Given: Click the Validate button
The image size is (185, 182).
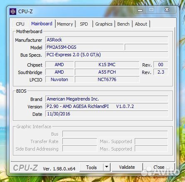Looking at the screenshot, I should pyautogui.click(x=127, y=167).
